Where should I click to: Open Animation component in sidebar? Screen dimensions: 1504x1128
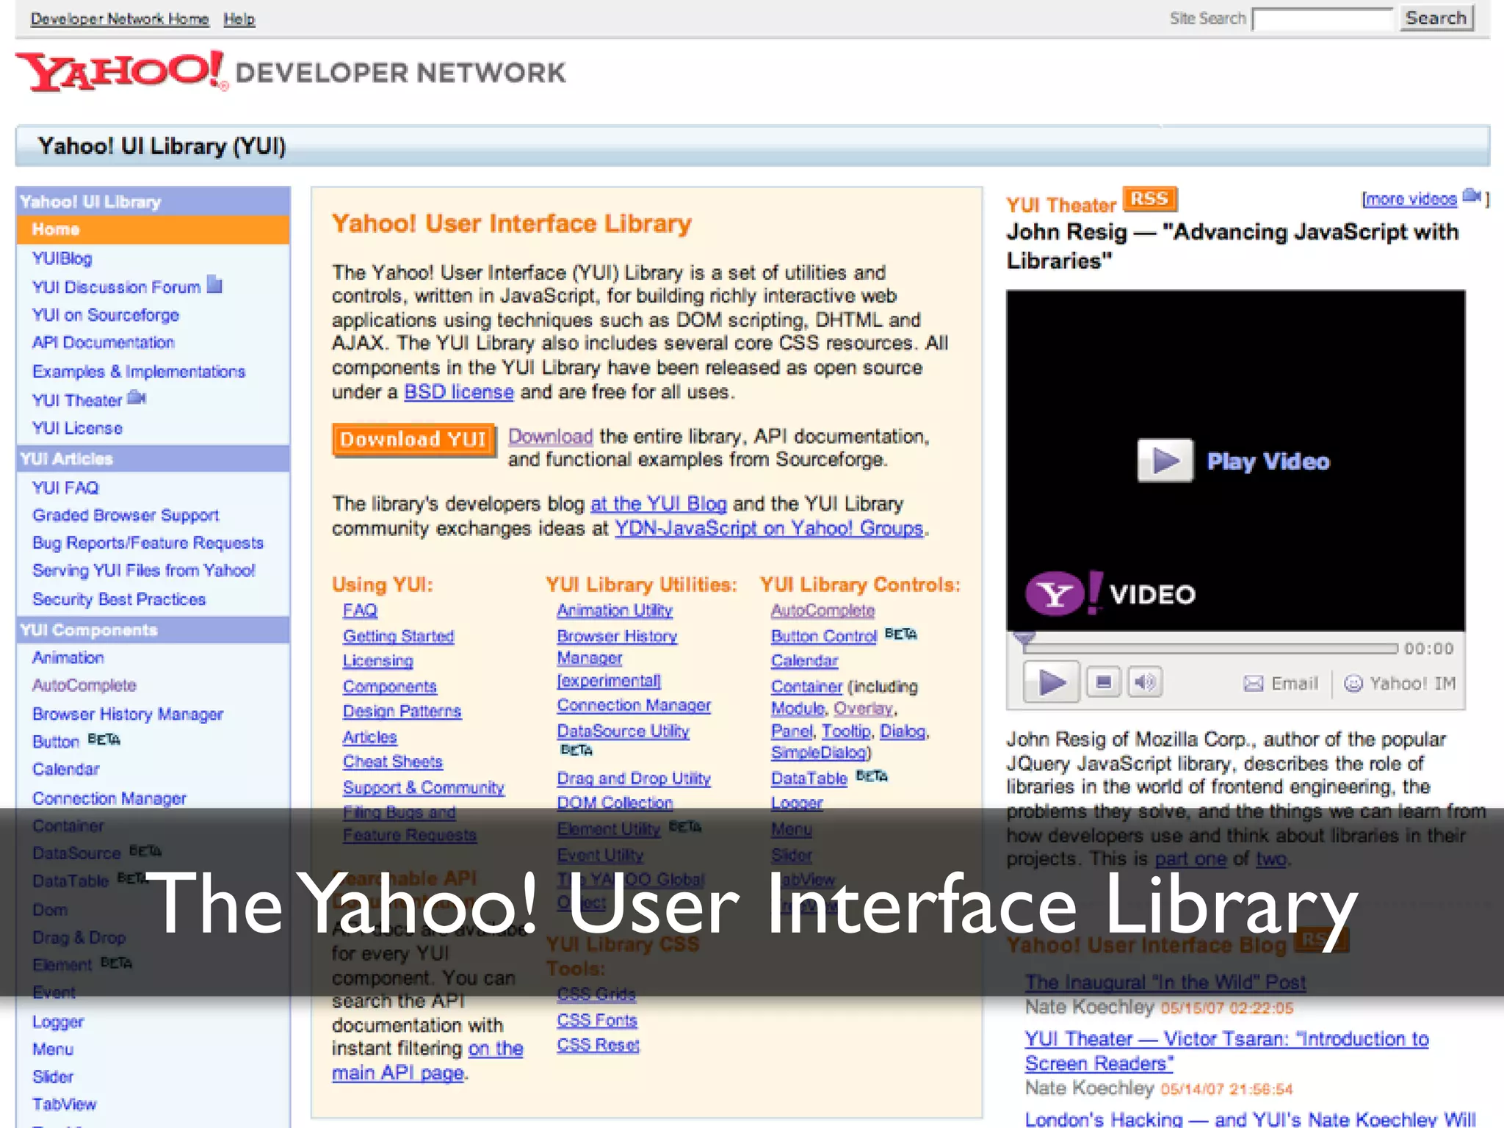tap(68, 657)
